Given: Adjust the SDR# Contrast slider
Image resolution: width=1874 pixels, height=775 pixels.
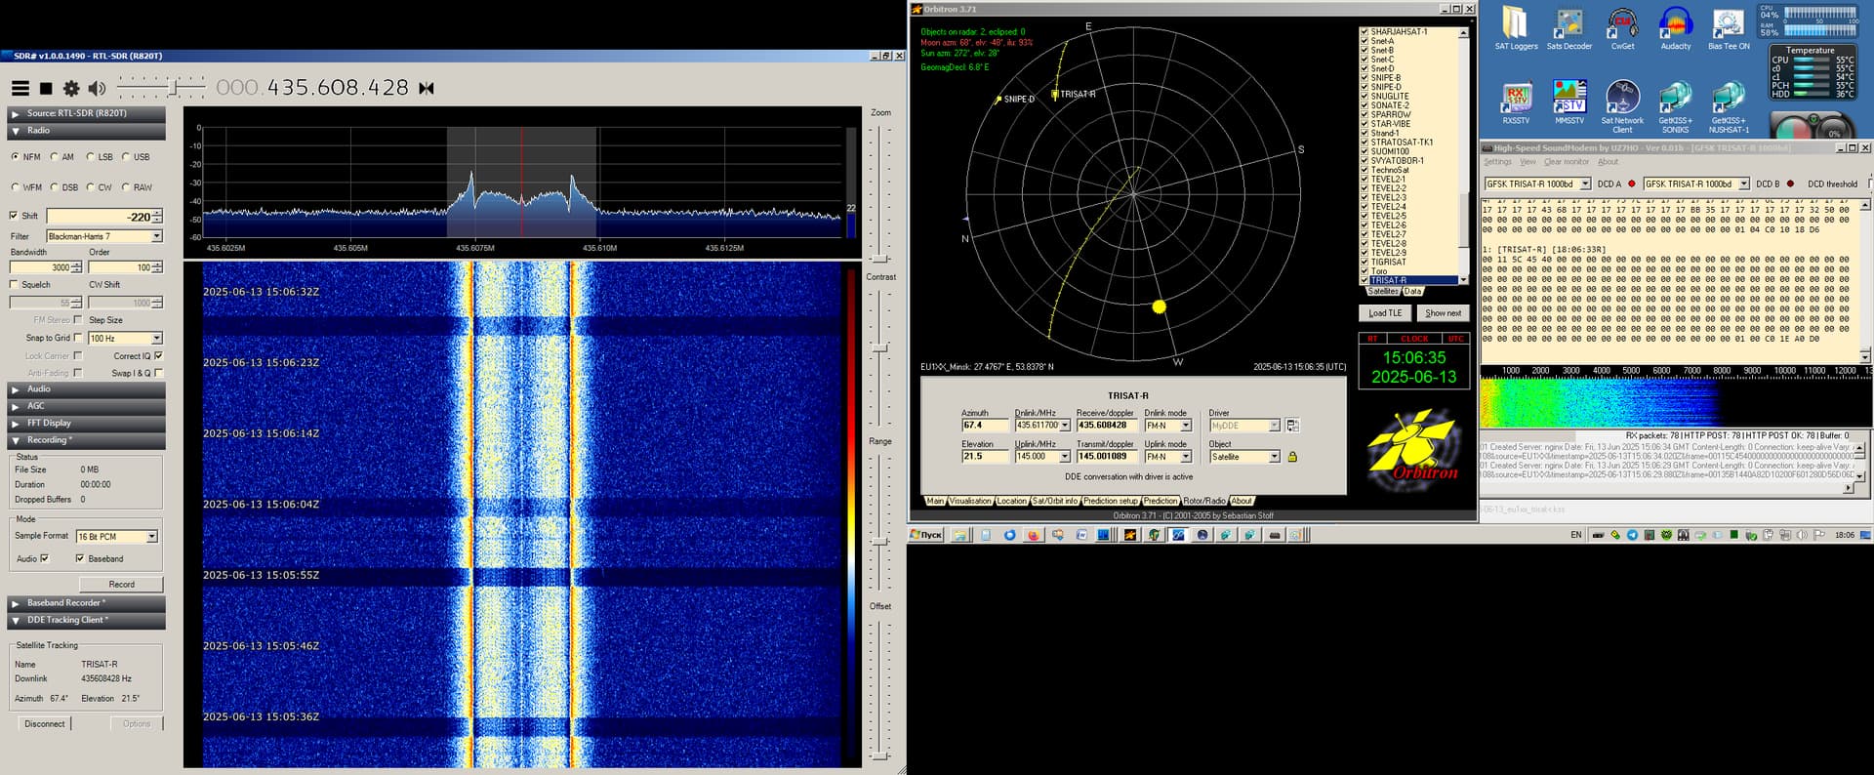Looking at the screenshot, I should tap(880, 347).
